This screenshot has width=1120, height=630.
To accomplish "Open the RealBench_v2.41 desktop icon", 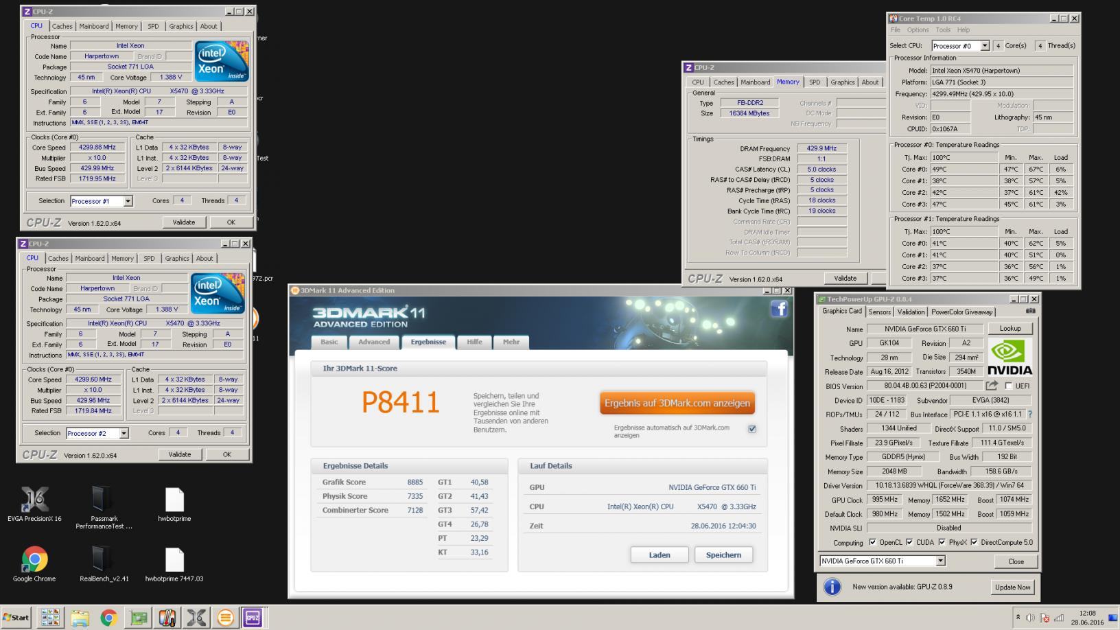I will pyautogui.click(x=104, y=565).
